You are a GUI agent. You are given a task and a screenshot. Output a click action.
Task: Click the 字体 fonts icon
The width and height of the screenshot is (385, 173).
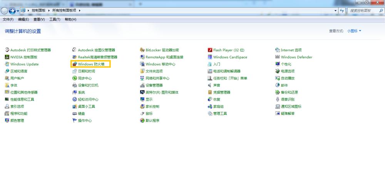pos(7,85)
